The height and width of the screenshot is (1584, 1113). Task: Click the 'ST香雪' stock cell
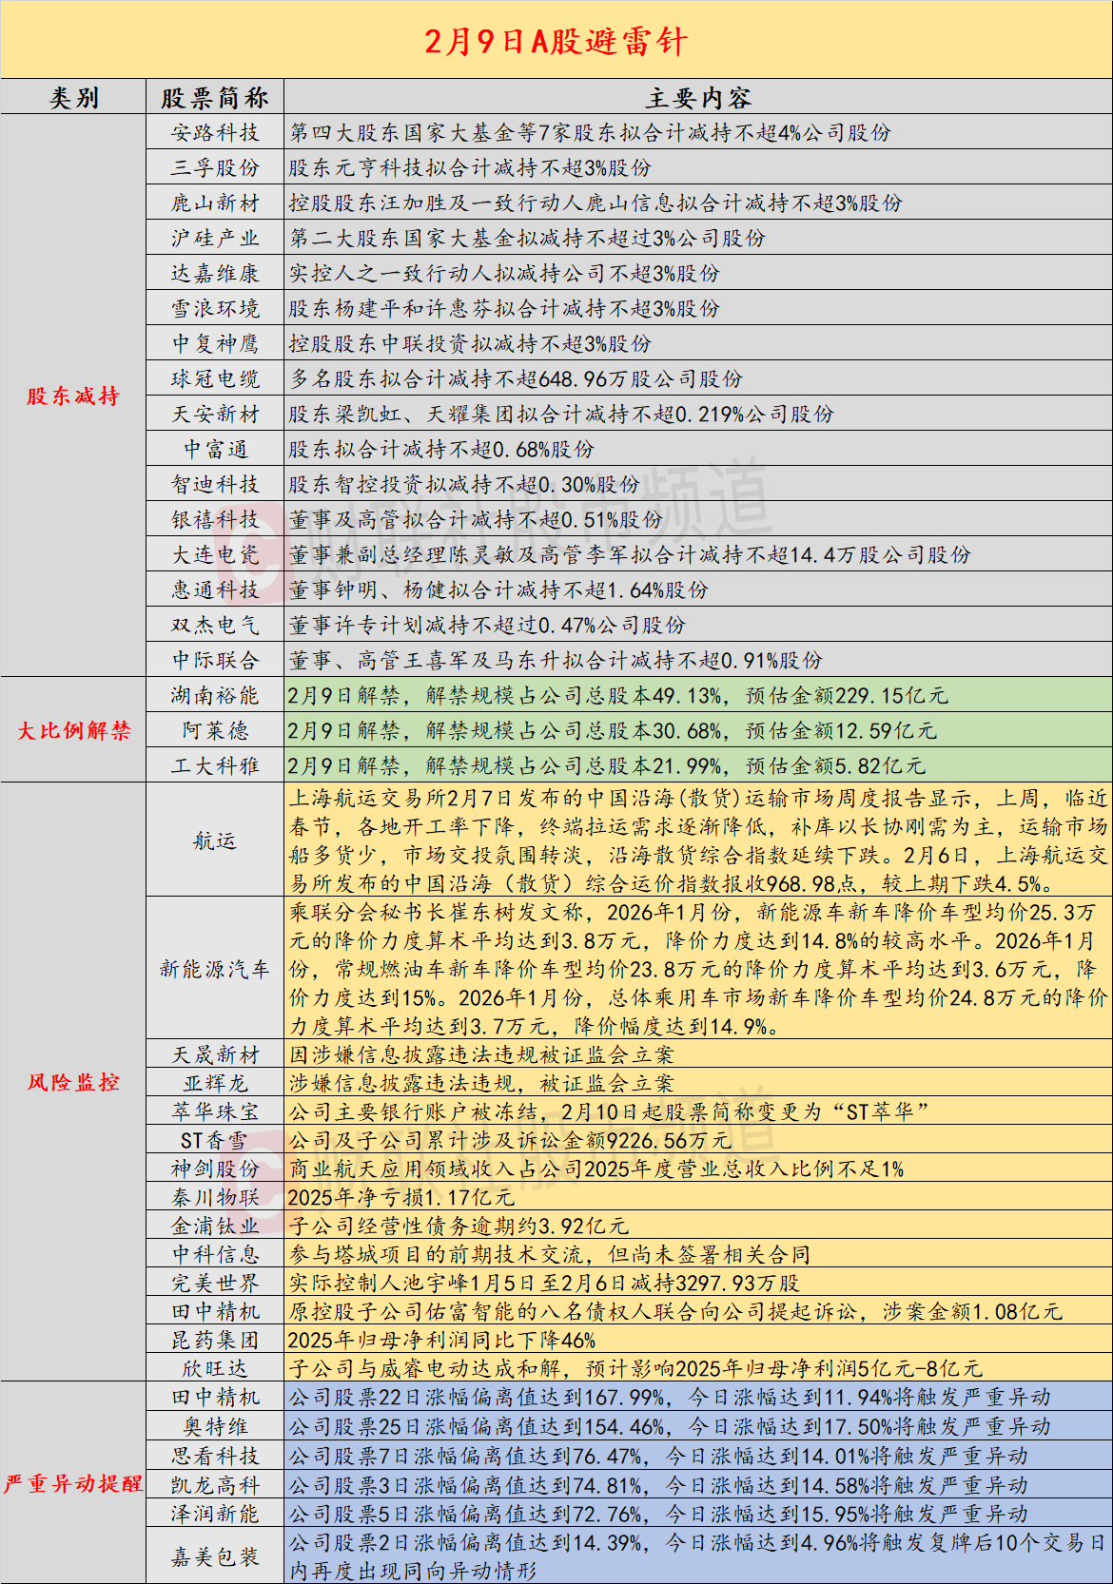(215, 1140)
